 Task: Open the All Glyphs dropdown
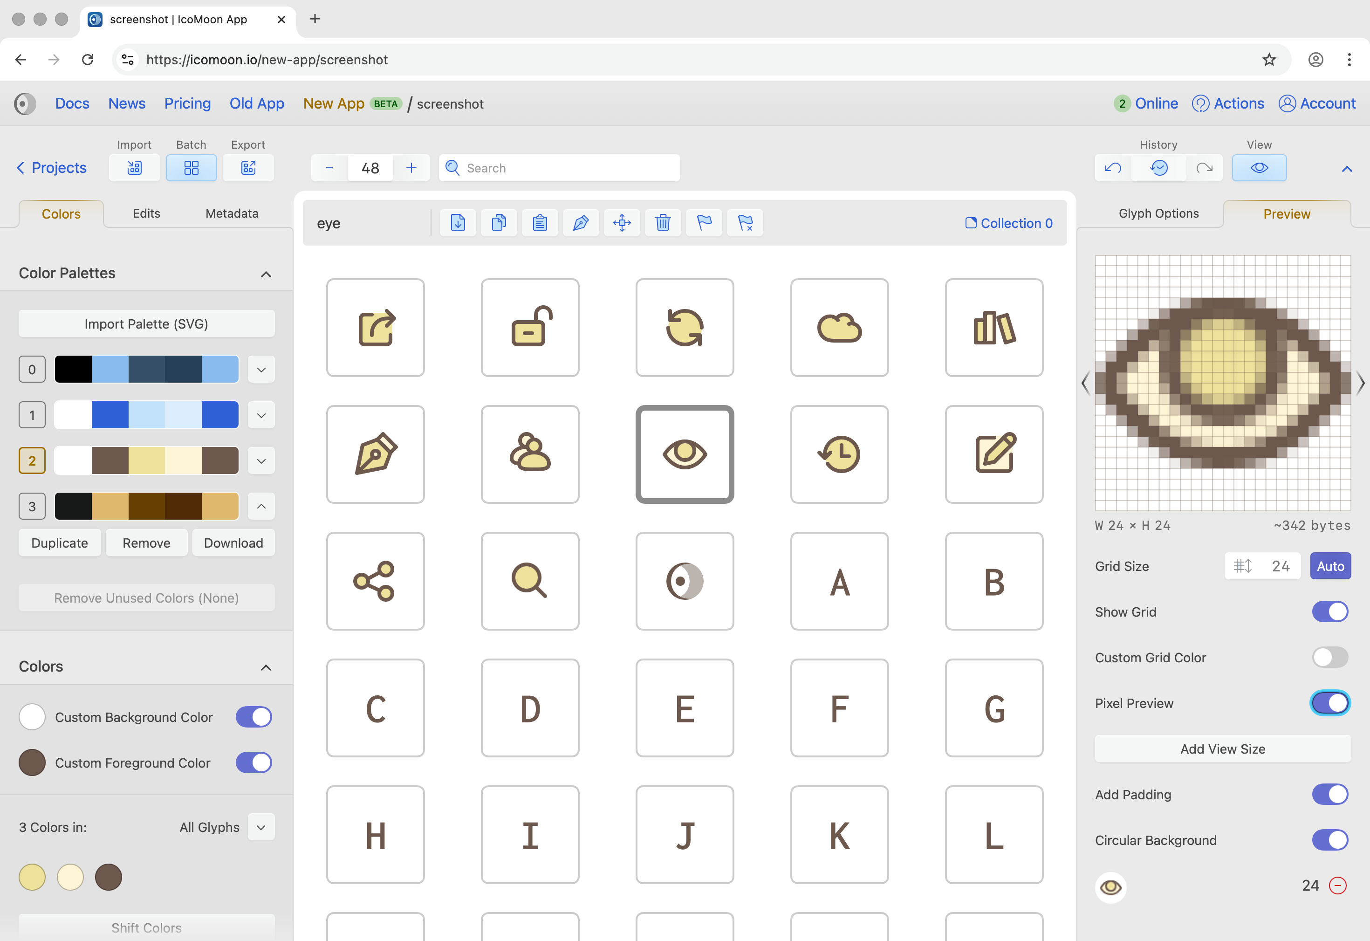(261, 827)
